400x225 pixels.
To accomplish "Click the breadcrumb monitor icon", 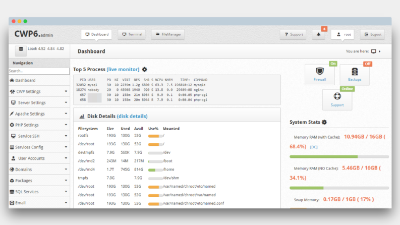I will tap(373, 51).
